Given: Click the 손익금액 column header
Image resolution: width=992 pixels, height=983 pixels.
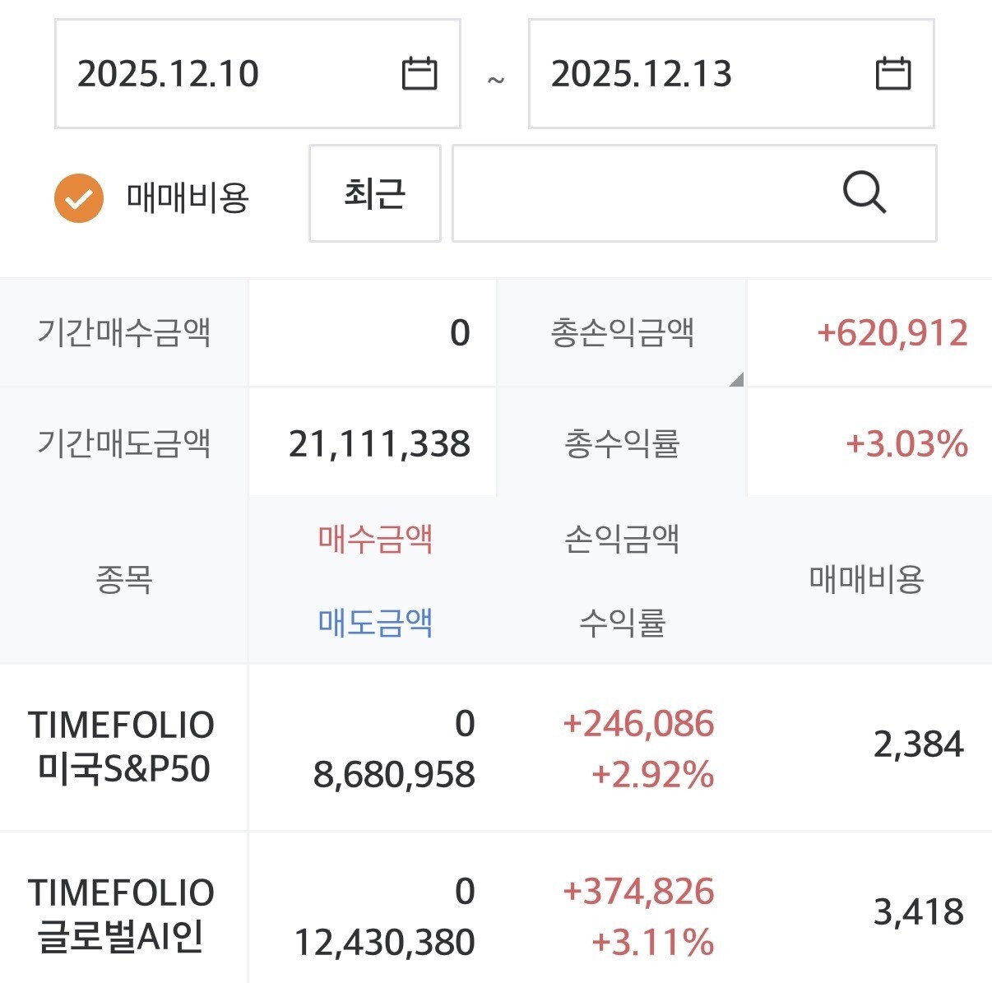Looking at the screenshot, I should pos(622,539).
